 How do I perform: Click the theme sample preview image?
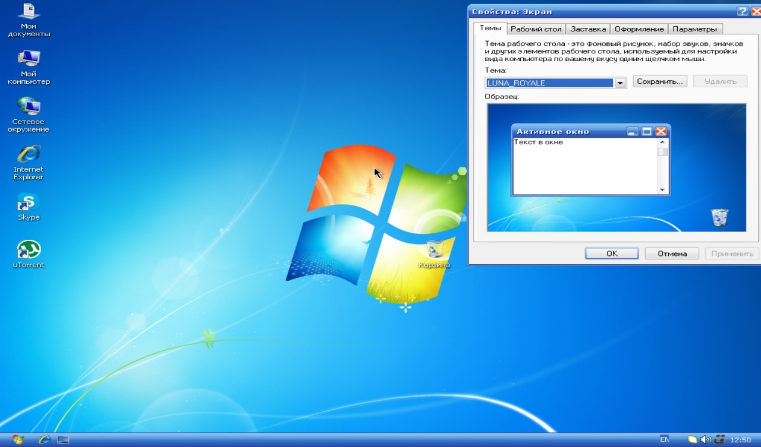[x=617, y=167]
